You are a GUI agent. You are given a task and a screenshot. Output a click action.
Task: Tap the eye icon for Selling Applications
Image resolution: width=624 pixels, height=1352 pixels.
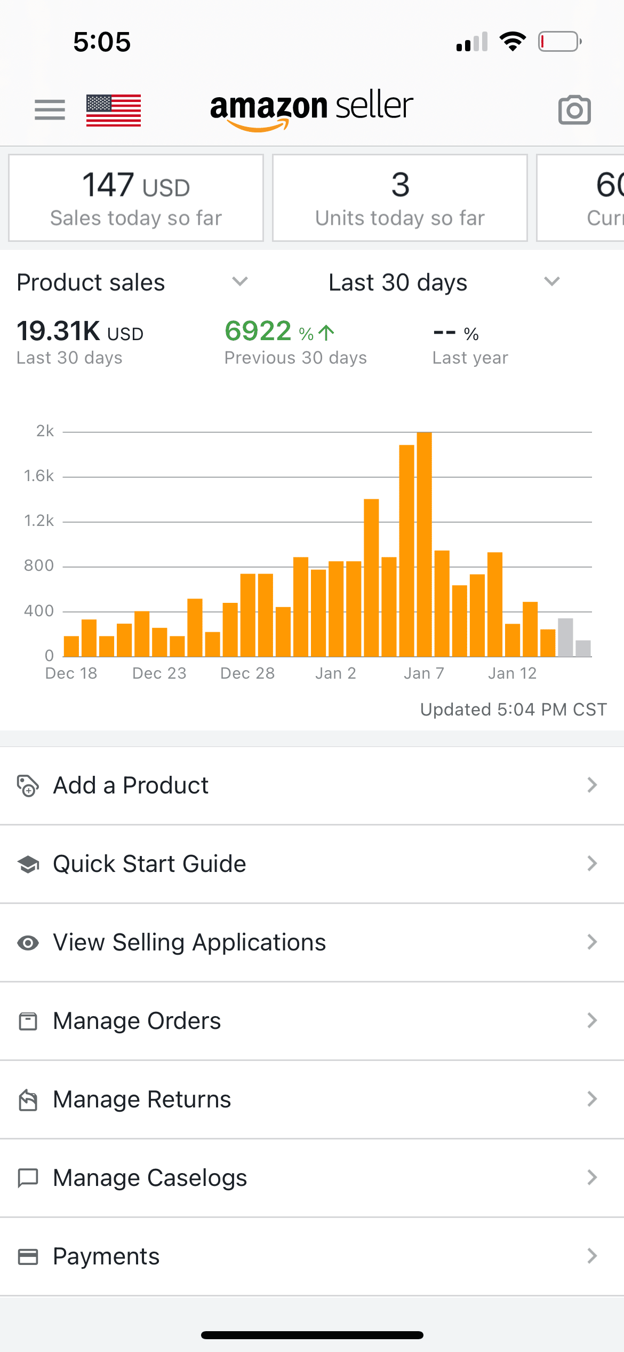28,942
